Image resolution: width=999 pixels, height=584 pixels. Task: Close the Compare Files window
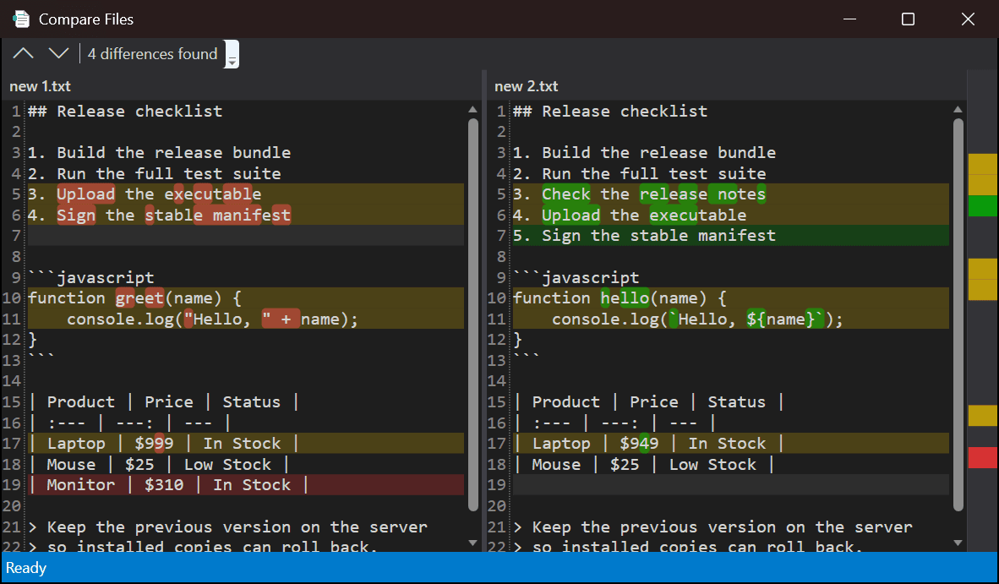point(968,19)
